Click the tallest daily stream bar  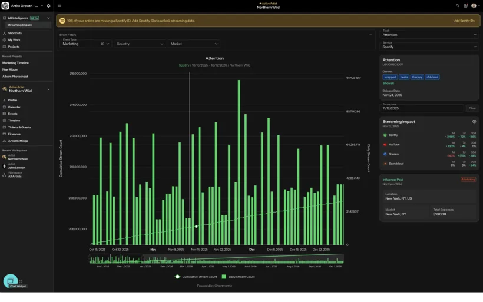tap(239, 162)
